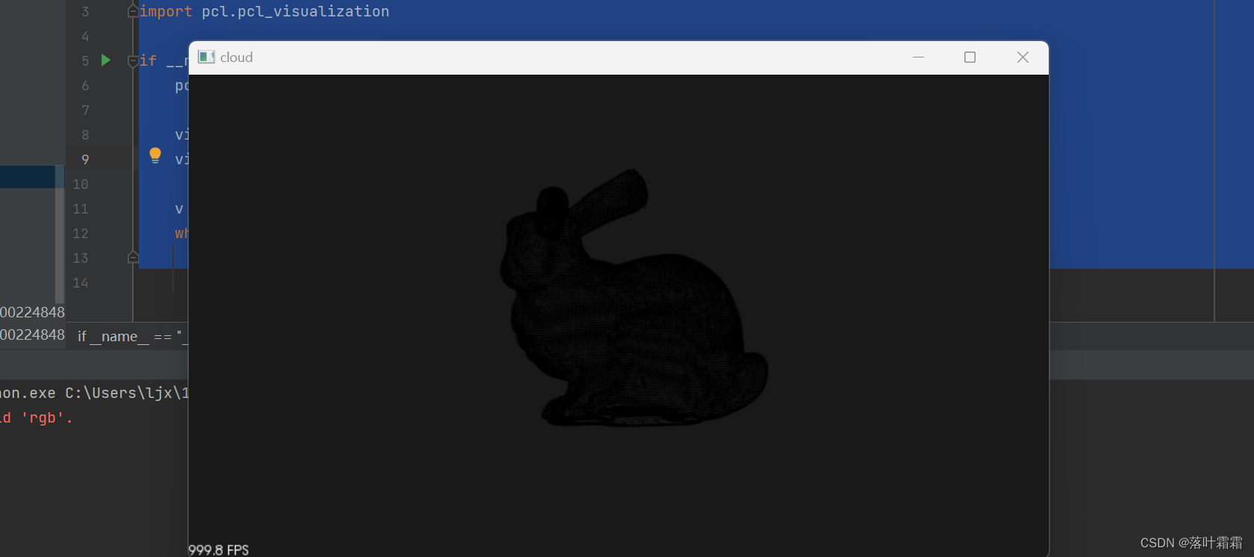The width and height of the screenshot is (1254, 557).
Task: Click the 999.8 FPS readout
Action: click(219, 550)
